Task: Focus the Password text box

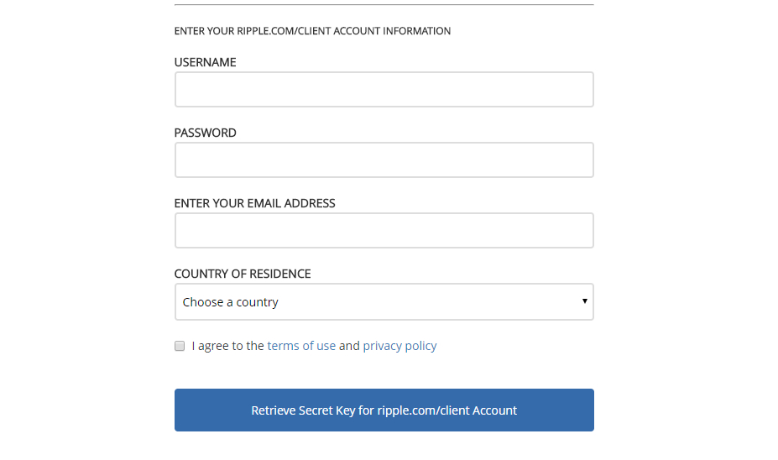Action: tap(384, 160)
